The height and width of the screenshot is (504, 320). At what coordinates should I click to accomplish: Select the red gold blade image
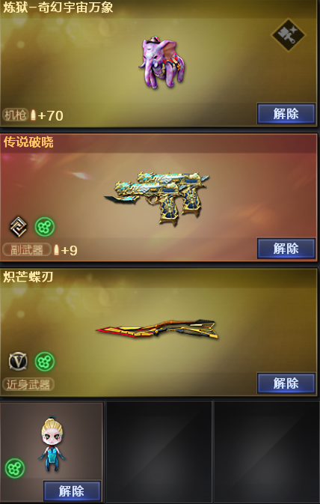click(157, 329)
